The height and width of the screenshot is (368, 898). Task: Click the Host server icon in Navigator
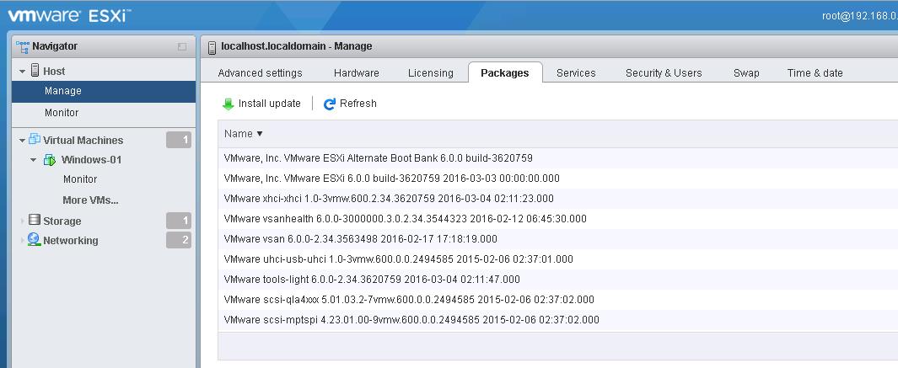[35, 71]
